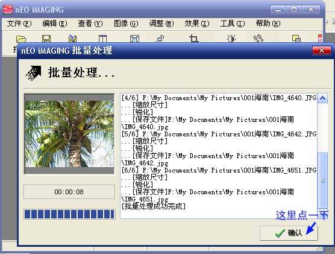Screen dimensions: 335x254
Task: Click the yellow overlapping squares icon
Action: (x=296, y=39)
